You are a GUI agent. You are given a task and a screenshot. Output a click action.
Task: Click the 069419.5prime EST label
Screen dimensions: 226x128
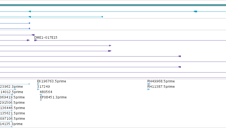point(12,97)
